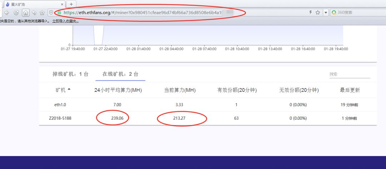Viewport: 386px width, 169px height.
Task: Bookmark page with address bar star
Action: [318, 13]
